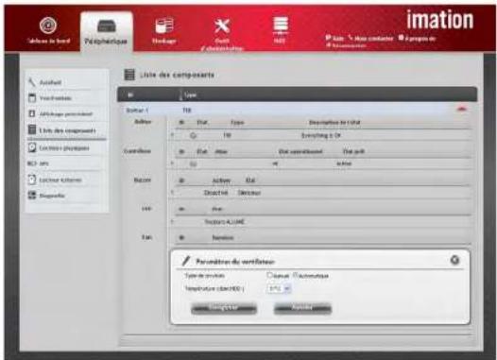Viewport: 497px width, 360px height.
Task: Click the Liste des composants heading icon
Action: tap(129, 75)
